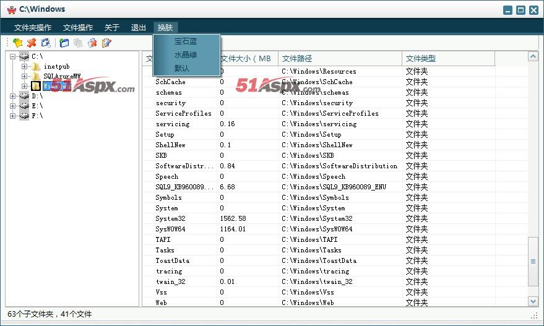Select the Setup folder name
Viewport: 544px width, 326px height.
[x=165, y=135]
